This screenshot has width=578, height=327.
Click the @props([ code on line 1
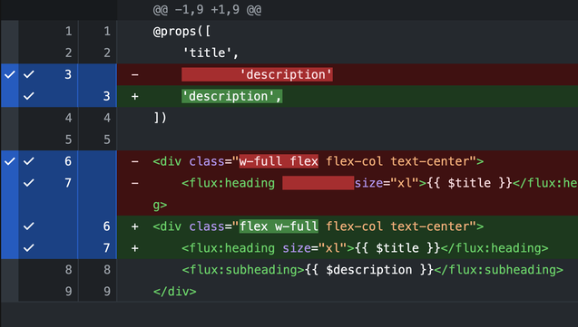click(181, 32)
